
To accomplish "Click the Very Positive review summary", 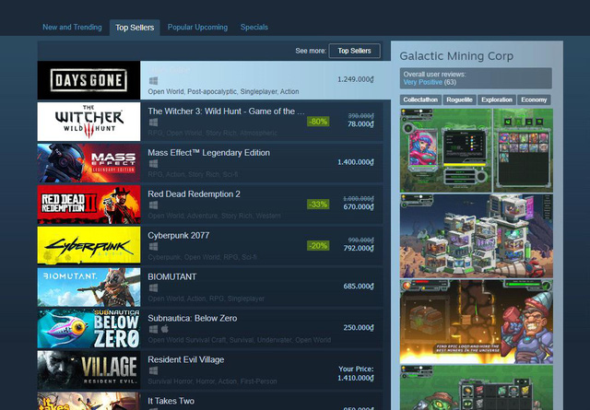I will 422,82.
